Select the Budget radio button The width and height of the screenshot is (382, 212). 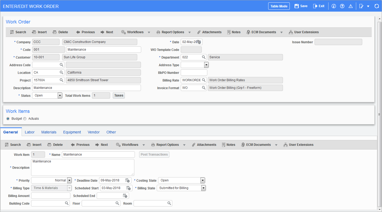coord(8,118)
